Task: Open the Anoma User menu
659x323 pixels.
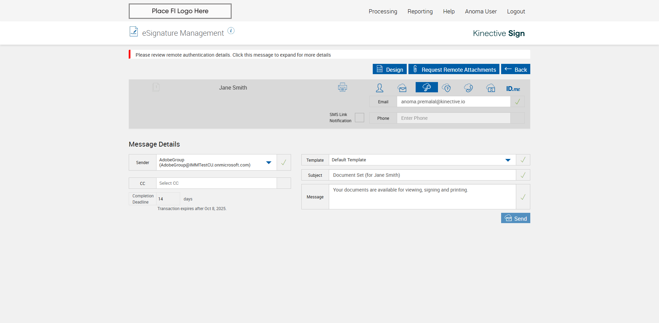Action: tap(481, 11)
